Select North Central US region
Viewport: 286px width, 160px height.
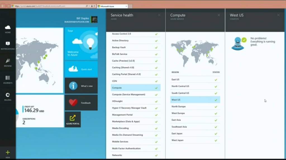195,86
